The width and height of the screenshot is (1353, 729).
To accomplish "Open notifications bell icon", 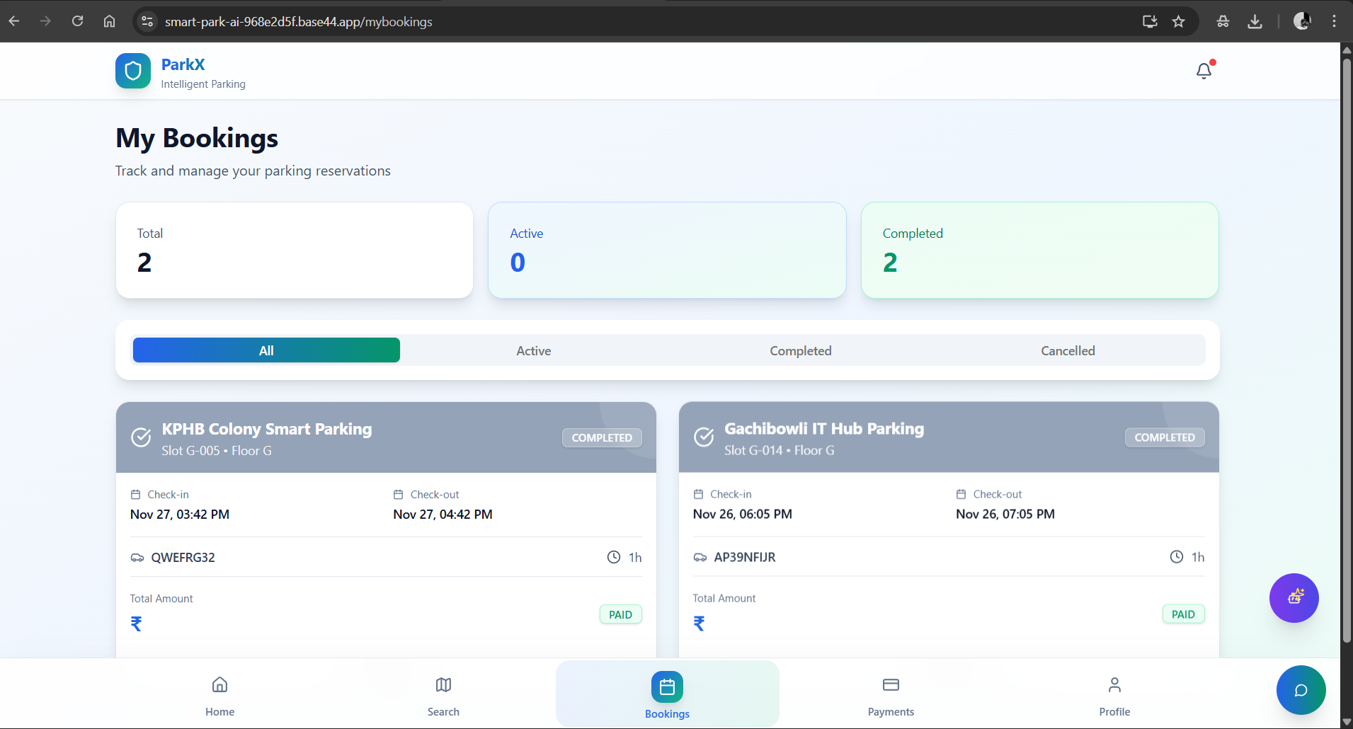I will (1204, 70).
